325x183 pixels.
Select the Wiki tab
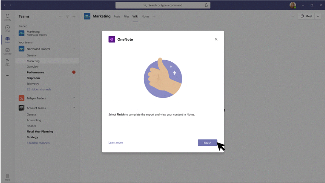(135, 16)
